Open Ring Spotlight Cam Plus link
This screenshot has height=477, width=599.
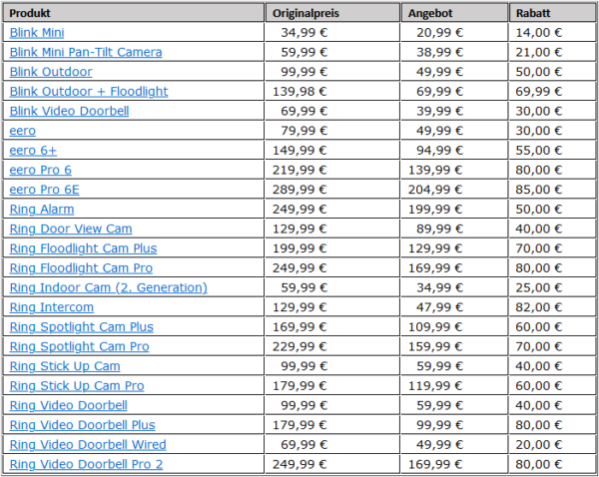(82, 327)
